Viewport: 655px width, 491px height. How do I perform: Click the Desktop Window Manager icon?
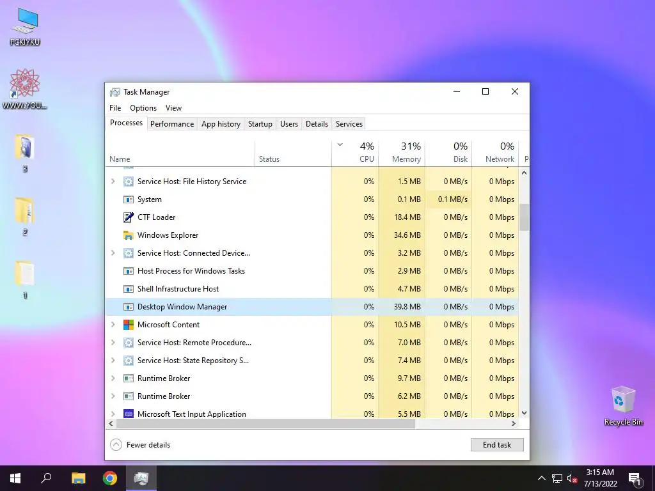128,307
